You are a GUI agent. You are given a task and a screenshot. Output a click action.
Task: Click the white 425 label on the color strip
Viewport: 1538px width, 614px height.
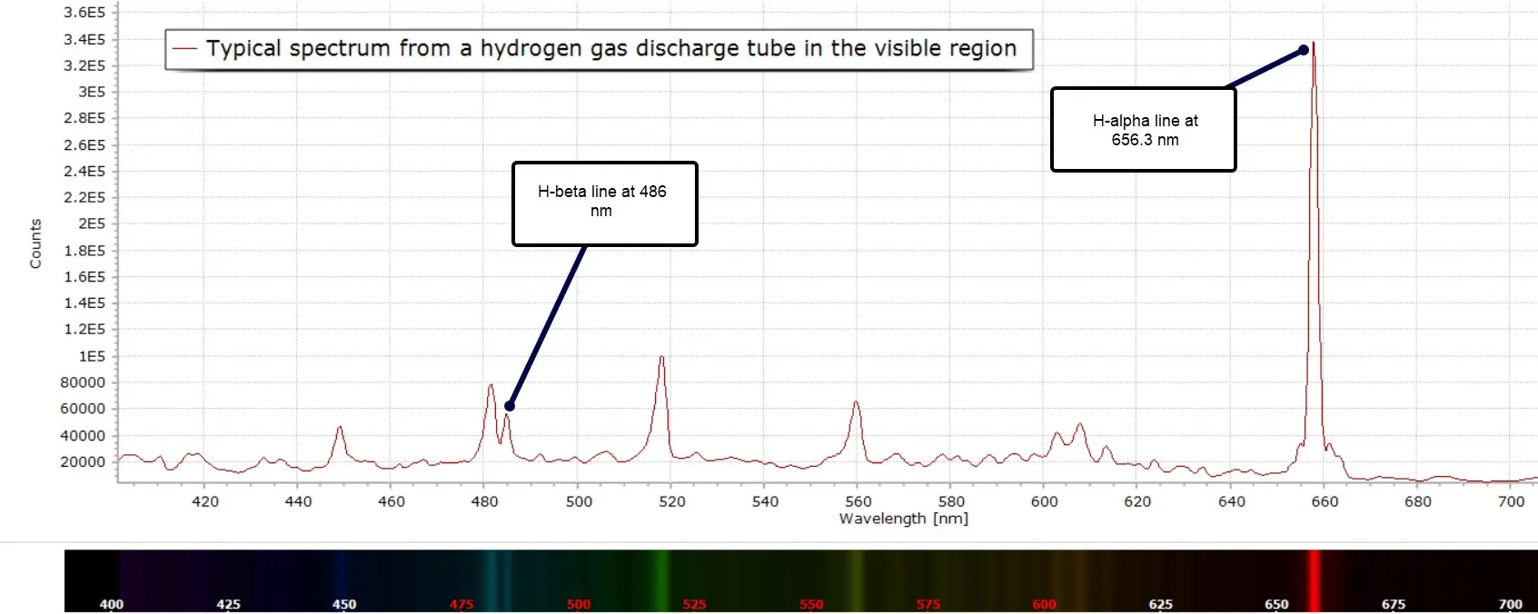(228, 604)
